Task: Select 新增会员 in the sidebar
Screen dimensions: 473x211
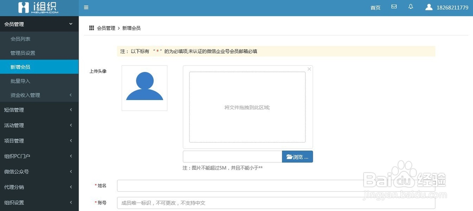Action: click(x=39, y=67)
